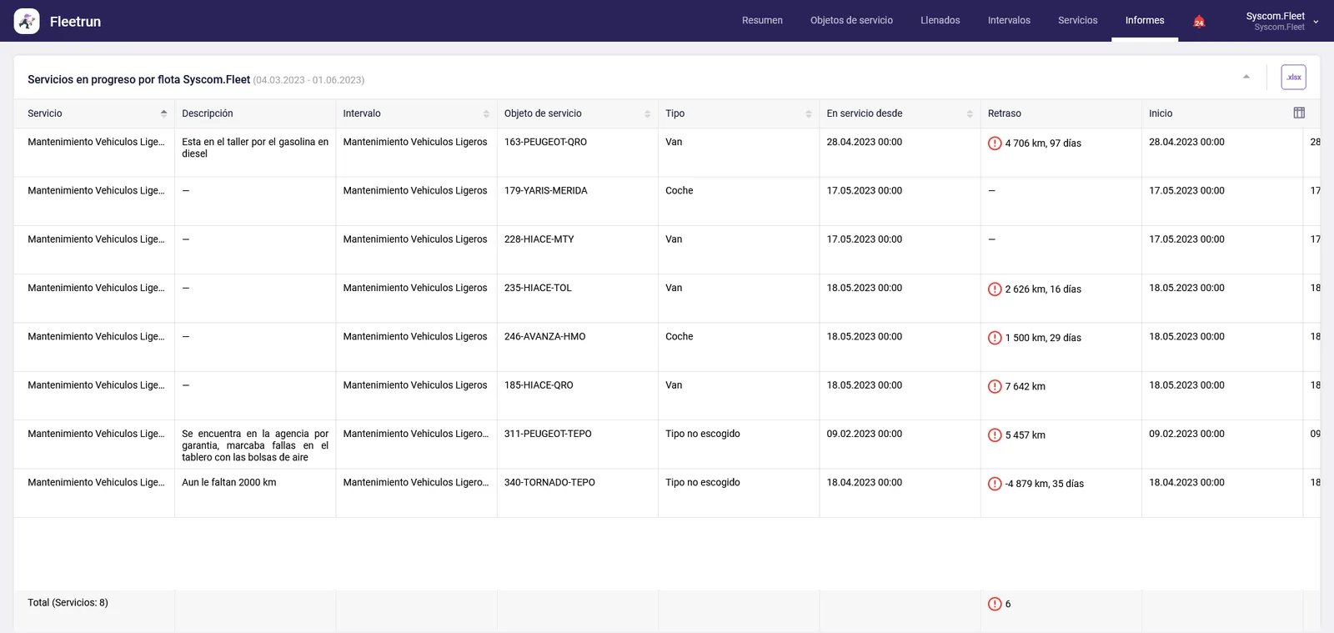Toggle sort on Objeto de servicio column

coord(647,113)
